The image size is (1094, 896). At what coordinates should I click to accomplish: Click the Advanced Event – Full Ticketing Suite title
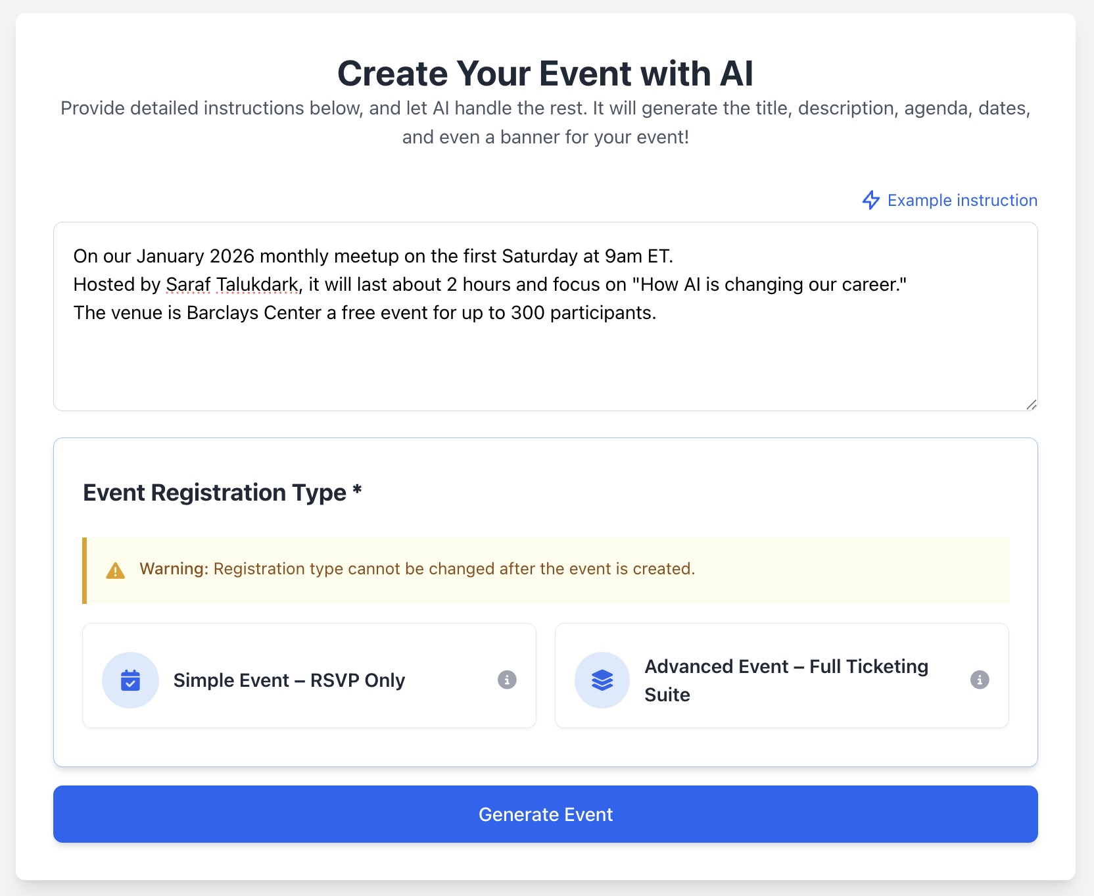[786, 680]
